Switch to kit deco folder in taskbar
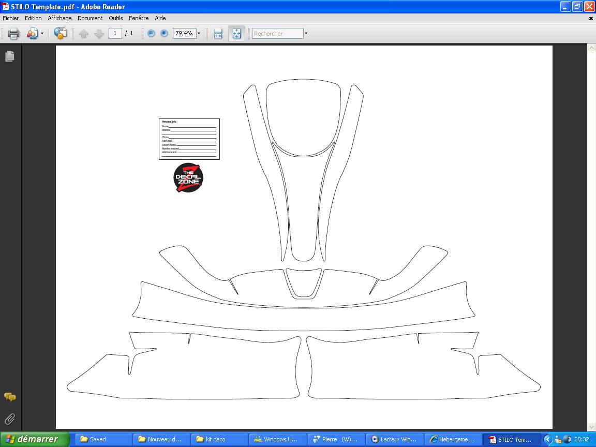 tap(220, 439)
